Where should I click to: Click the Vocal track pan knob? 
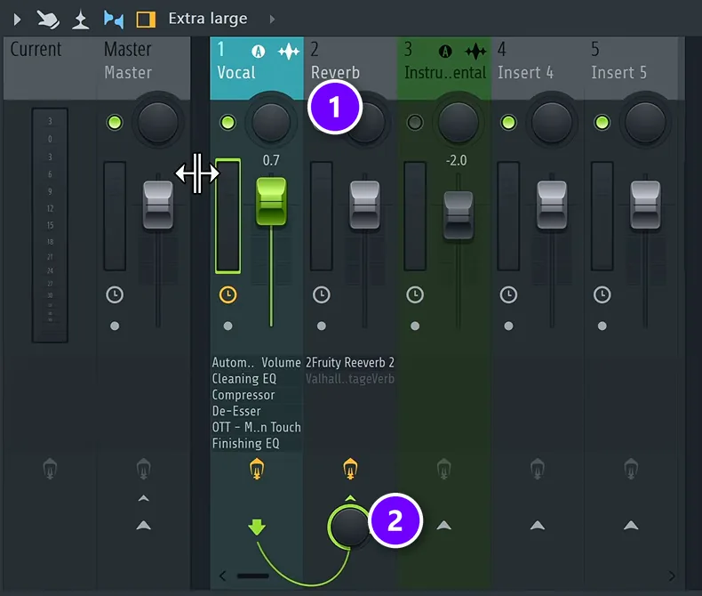coord(271,122)
